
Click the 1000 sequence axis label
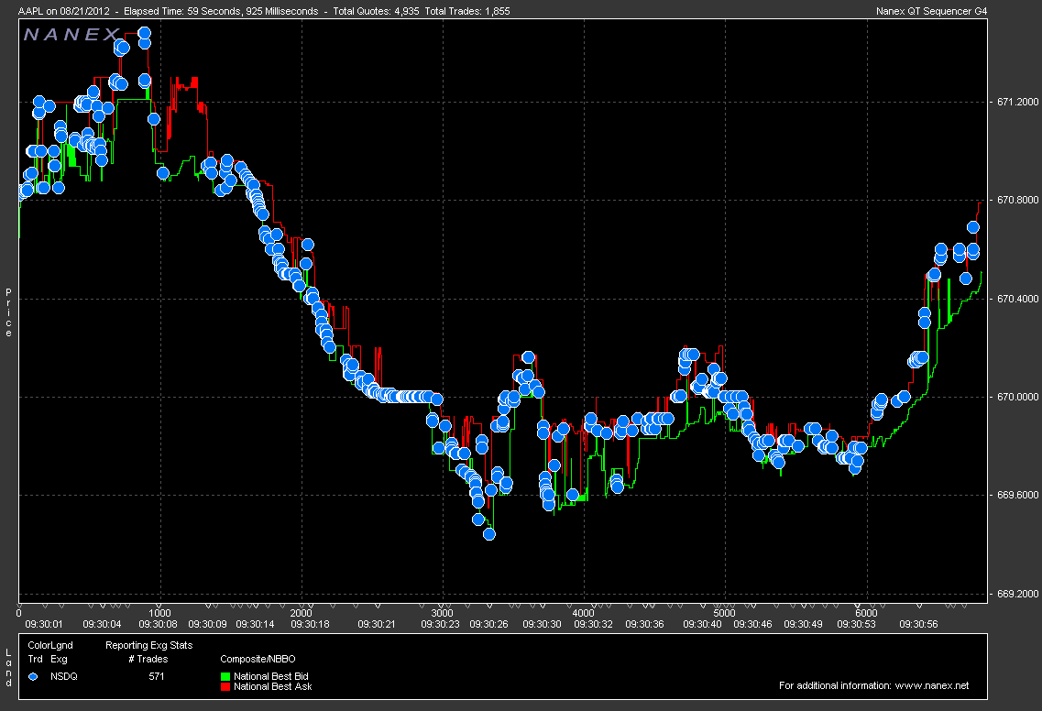pyautogui.click(x=159, y=613)
